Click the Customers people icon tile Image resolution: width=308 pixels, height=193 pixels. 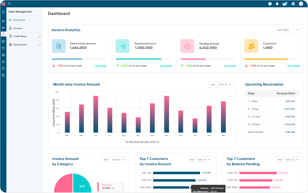(x=251, y=46)
